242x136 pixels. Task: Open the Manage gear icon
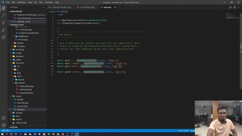(3, 125)
